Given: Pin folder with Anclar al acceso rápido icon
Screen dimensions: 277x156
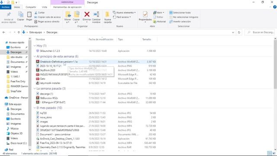Looking at the screenshot, I should [9, 17].
